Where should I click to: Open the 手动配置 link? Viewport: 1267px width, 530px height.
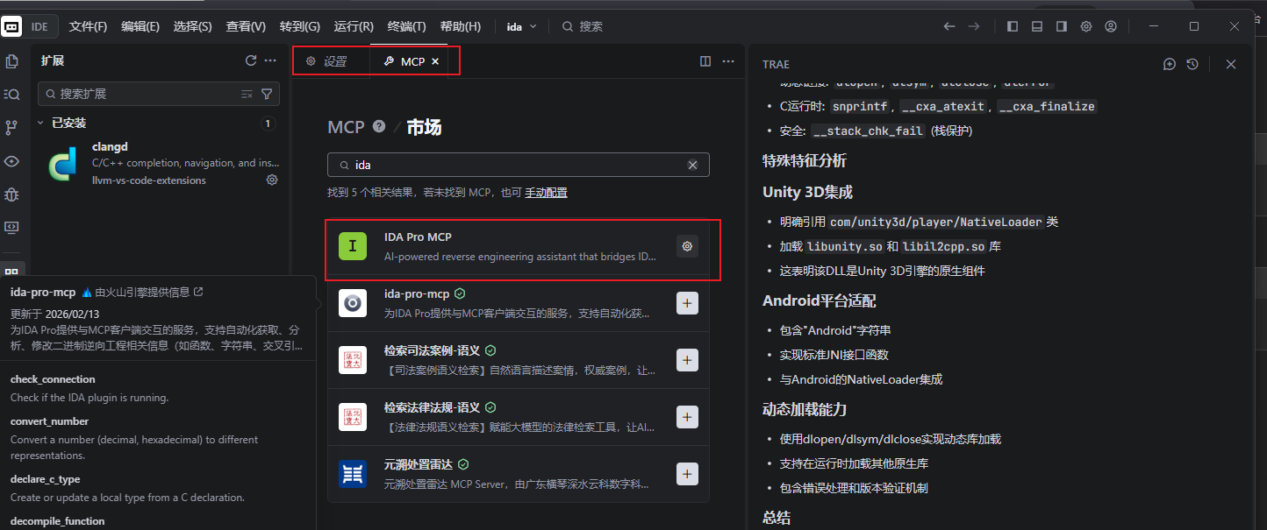546,193
